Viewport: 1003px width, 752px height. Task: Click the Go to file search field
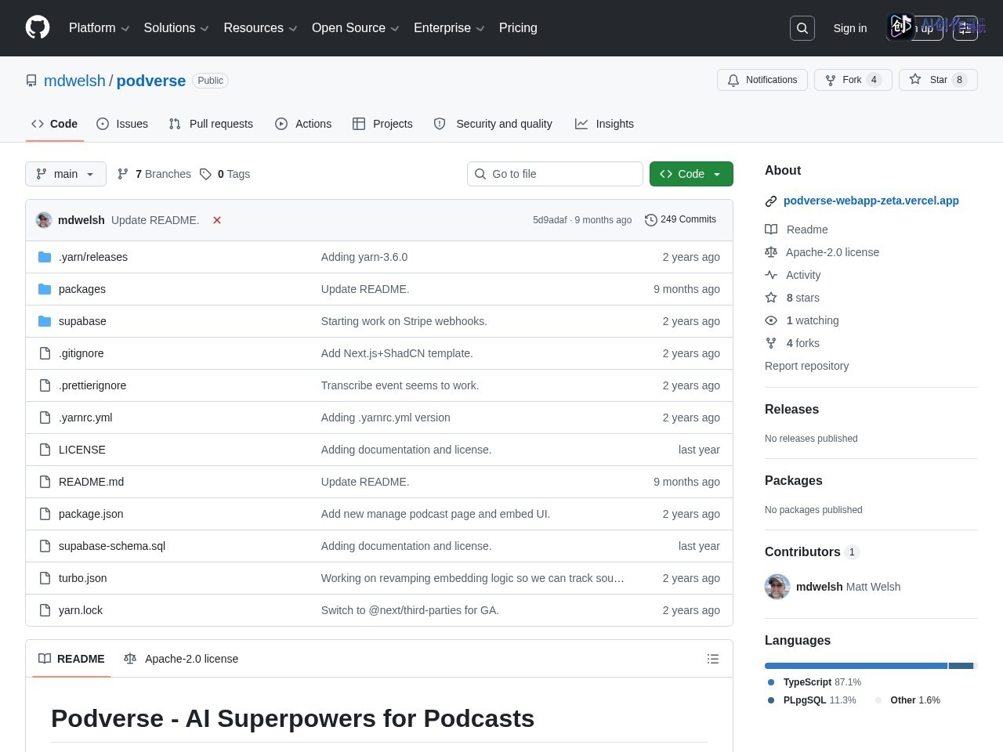click(555, 174)
